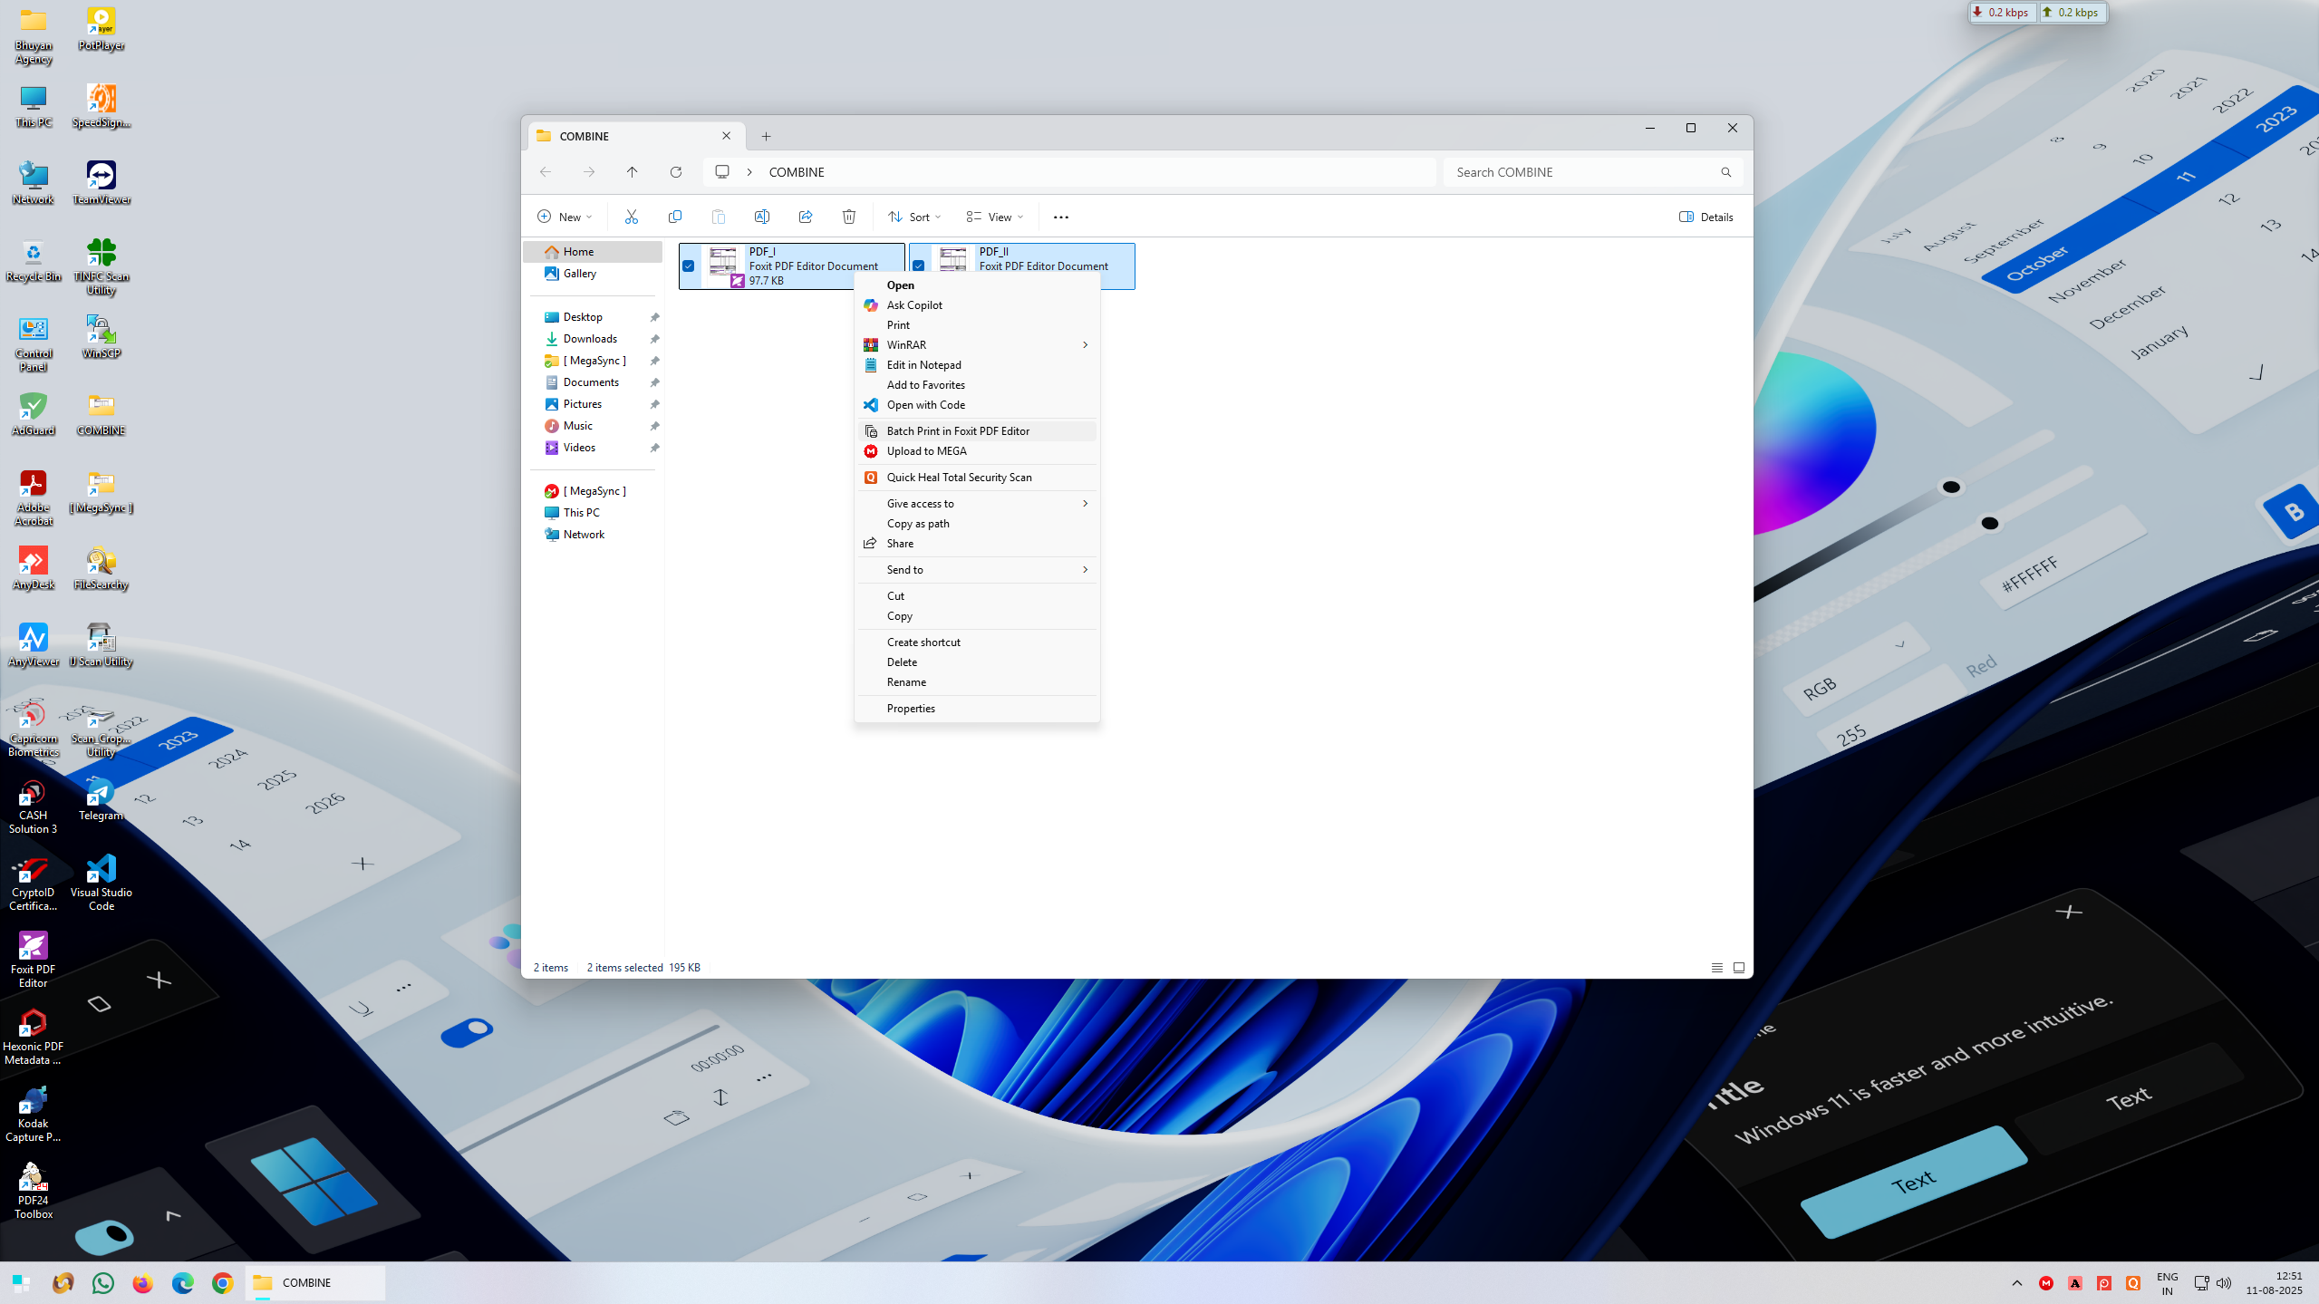2319x1304 pixels.
Task: Expand the Send to submenu
Action: [977, 570]
